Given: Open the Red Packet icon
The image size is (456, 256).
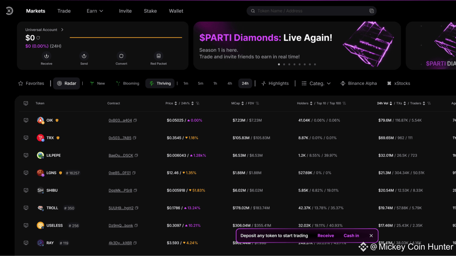Looking at the screenshot, I should [x=159, y=56].
